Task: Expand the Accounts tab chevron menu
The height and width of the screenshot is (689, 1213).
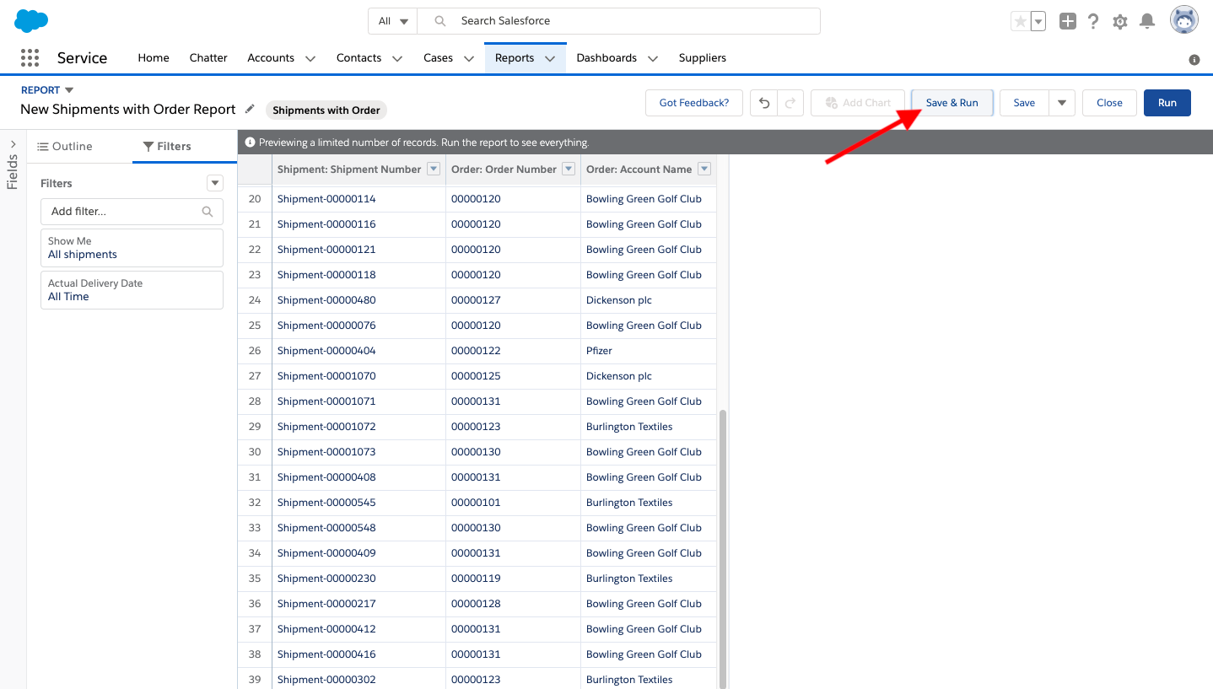Action: click(310, 58)
